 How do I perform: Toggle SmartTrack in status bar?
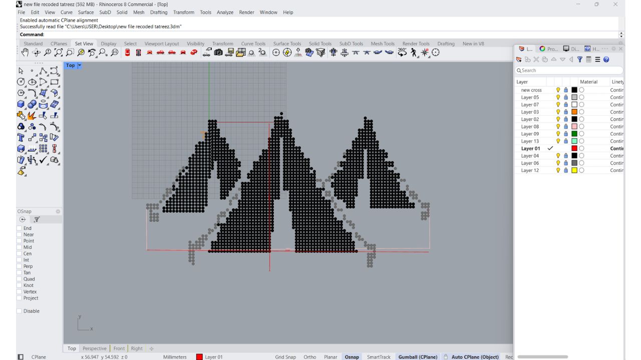[379, 357]
